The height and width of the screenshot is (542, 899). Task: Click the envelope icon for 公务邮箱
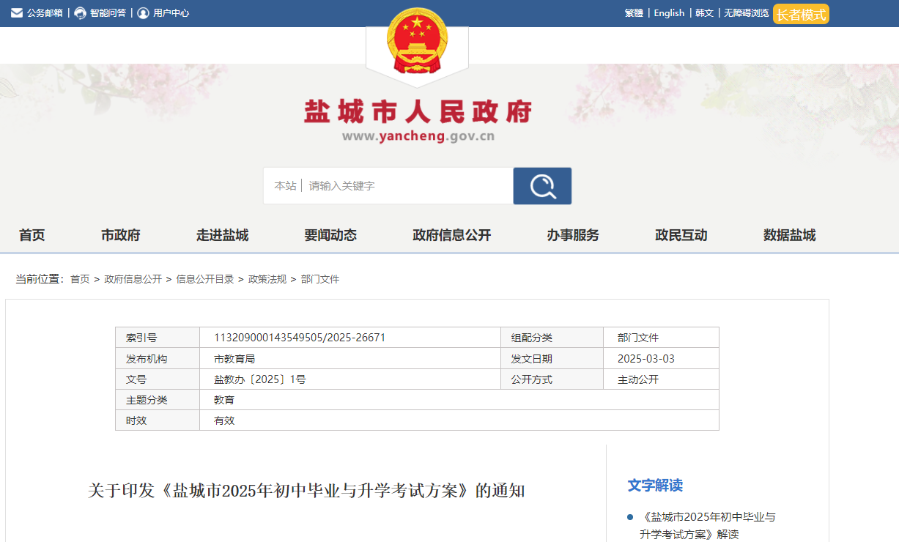[x=17, y=13]
